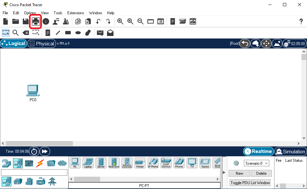
Task: Expand the PDU list panel arrow
Action: [224, 172]
